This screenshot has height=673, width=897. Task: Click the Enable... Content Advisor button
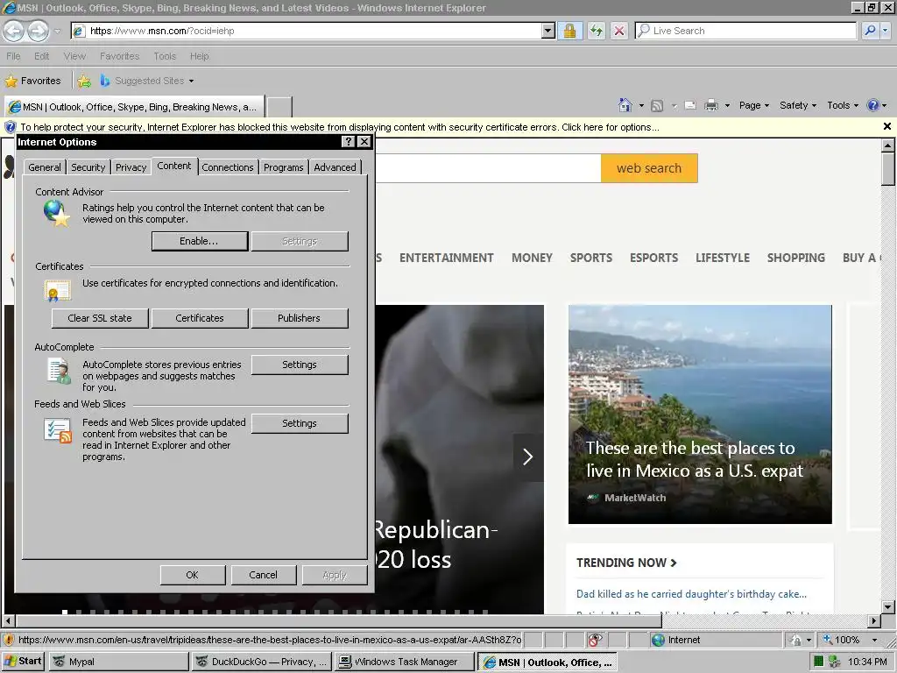[x=200, y=241]
